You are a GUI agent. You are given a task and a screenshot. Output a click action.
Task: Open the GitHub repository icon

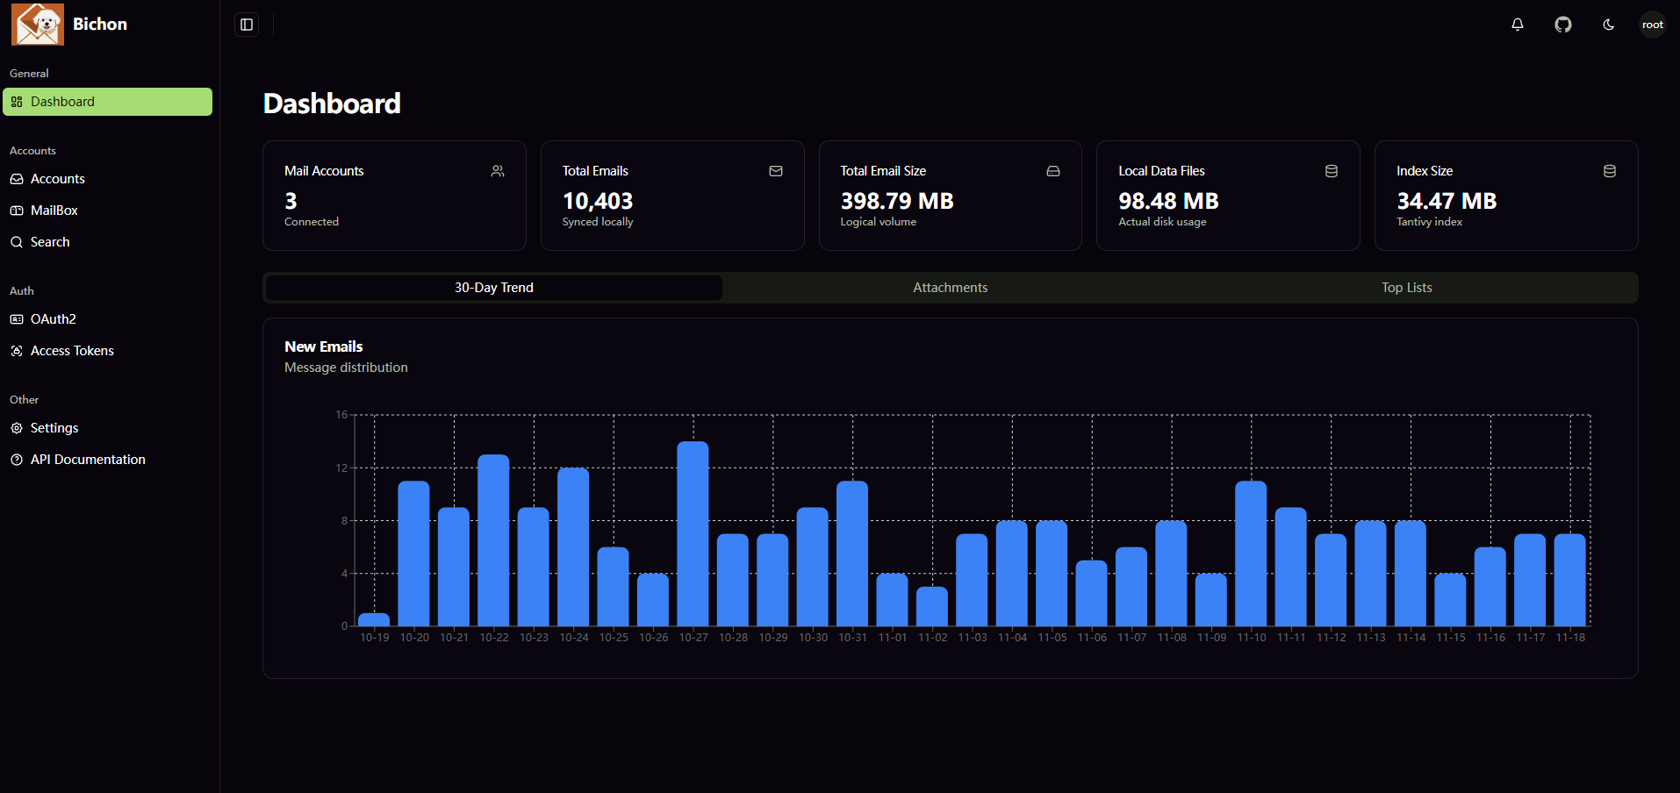1562,25
